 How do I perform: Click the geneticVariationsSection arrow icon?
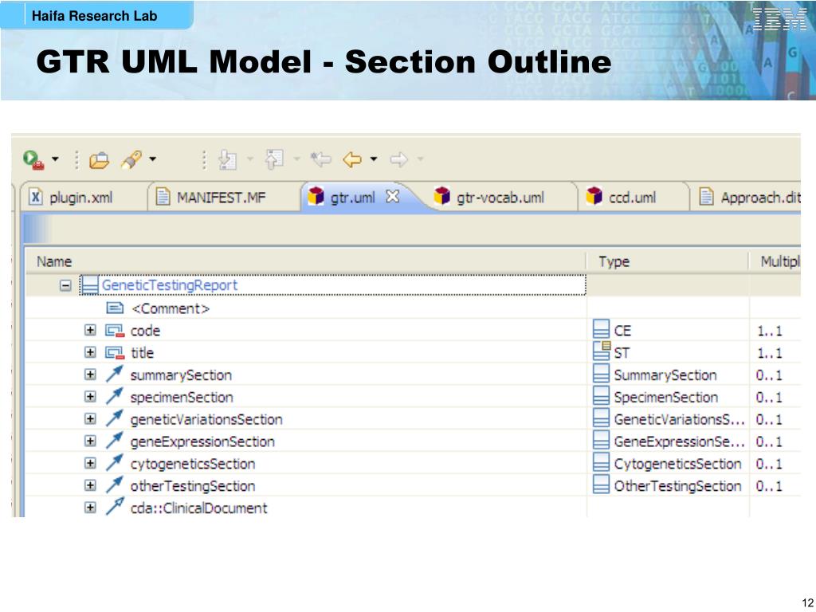(x=115, y=418)
